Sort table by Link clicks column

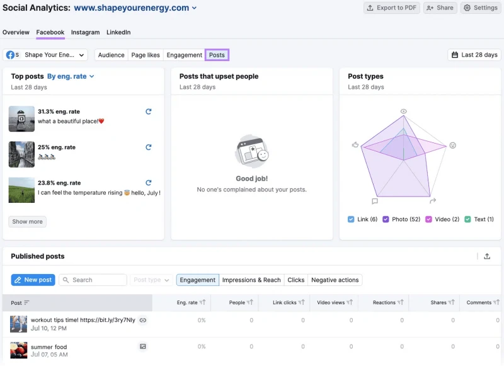[301, 302]
